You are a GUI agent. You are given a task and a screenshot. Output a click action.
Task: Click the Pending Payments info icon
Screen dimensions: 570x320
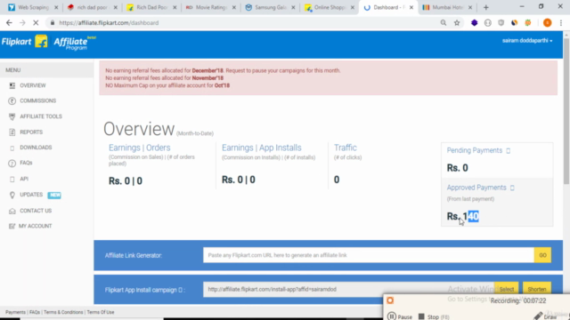coord(509,150)
